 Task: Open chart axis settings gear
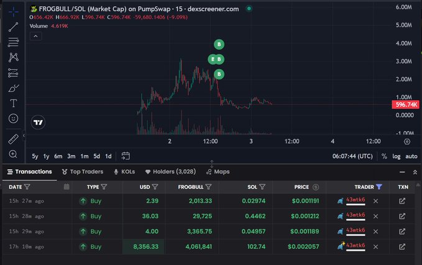tap(407, 141)
